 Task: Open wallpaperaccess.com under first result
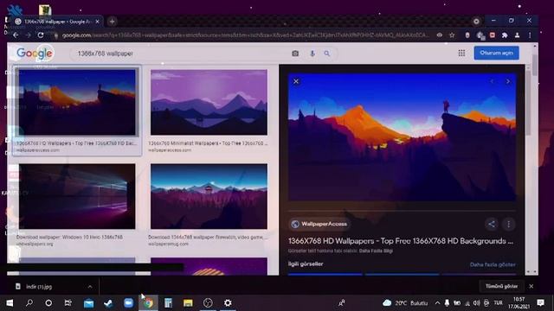tap(38, 150)
